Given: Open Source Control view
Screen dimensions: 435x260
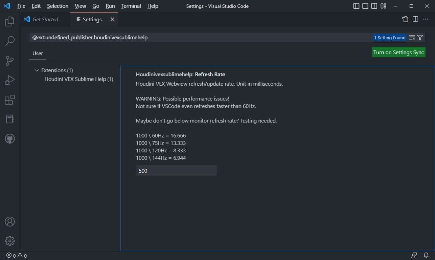Looking at the screenshot, I should [x=10, y=61].
